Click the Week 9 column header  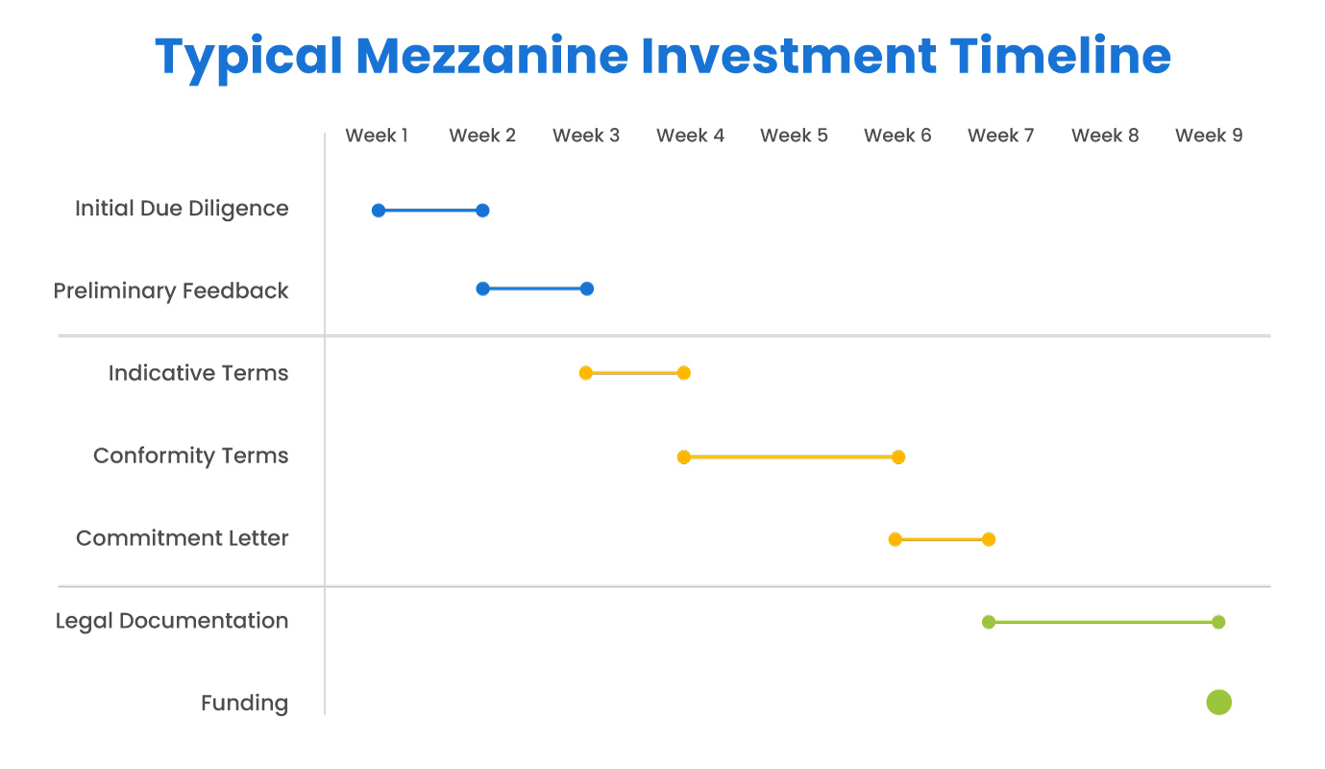1209,136
